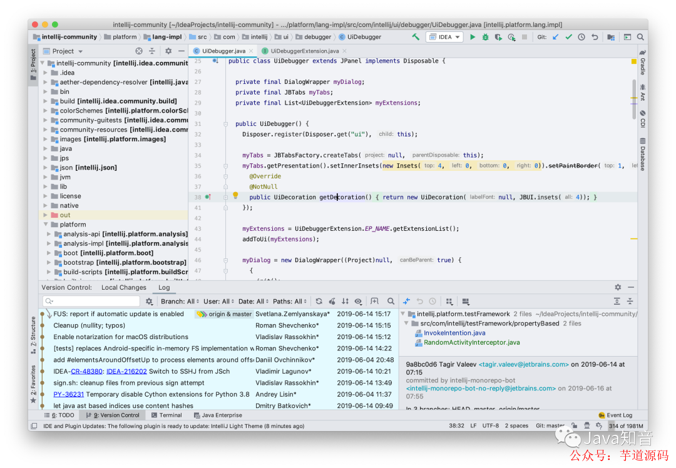Expand the analysis-api module
This screenshot has height=468, width=676.
pyautogui.click(x=49, y=233)
